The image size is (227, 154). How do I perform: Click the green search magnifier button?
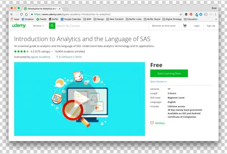(x=52, y=26)
